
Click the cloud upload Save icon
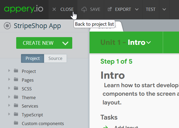(84, 10)
